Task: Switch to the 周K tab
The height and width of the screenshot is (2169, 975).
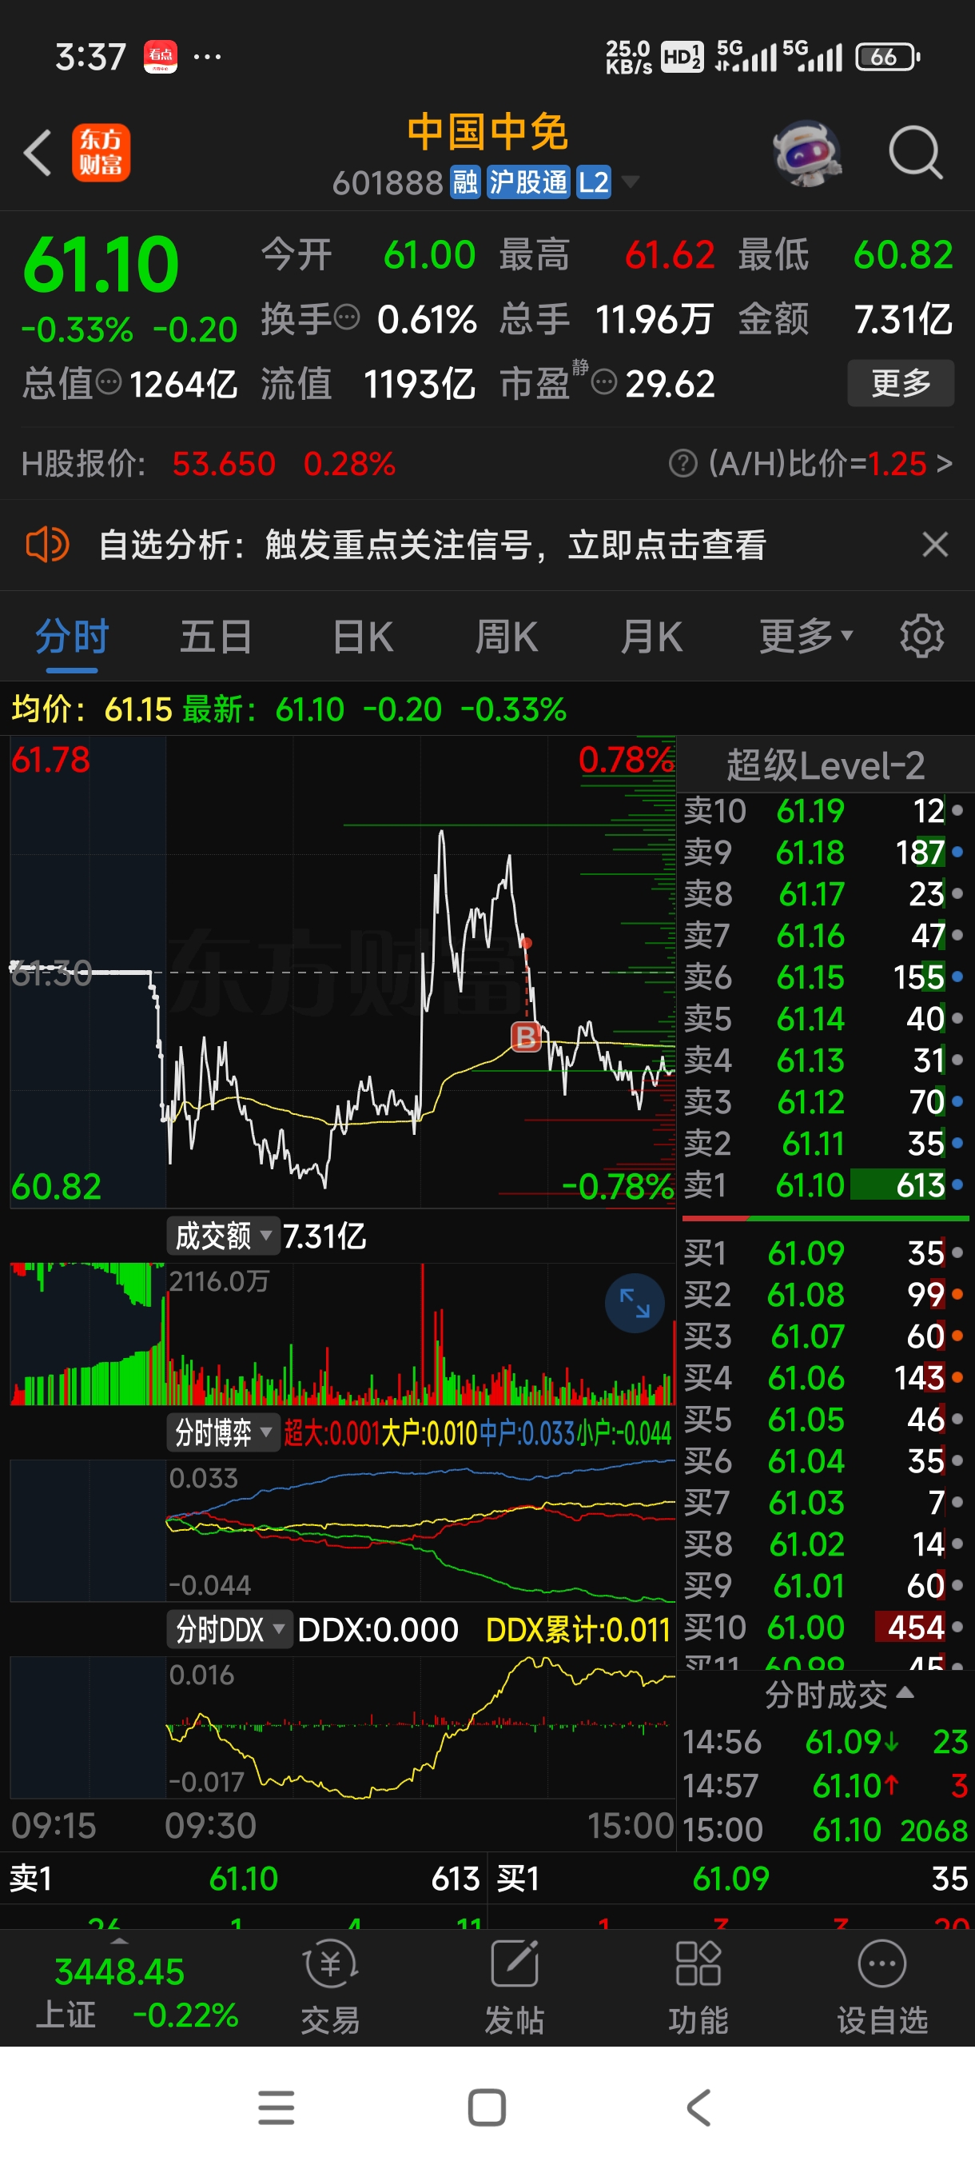Action: [x=507, y=637]
